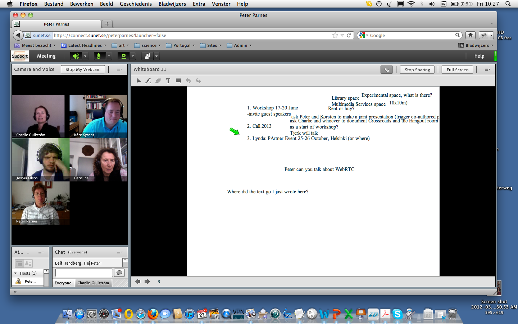Select the whiteboard Pencil tool
This screenshot has width=518, height=324.
[x=148, y=81]
